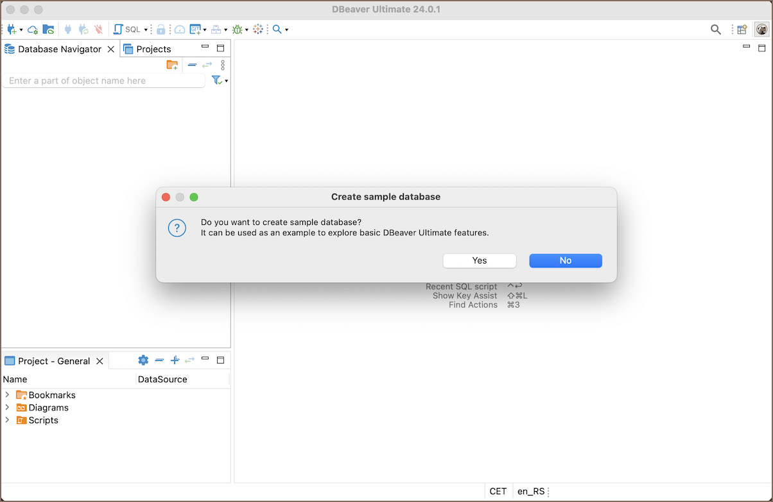773x502 pixels.
Task: Expand the Scripts folder
Action: pyautogui.click(x=7, y=421)
